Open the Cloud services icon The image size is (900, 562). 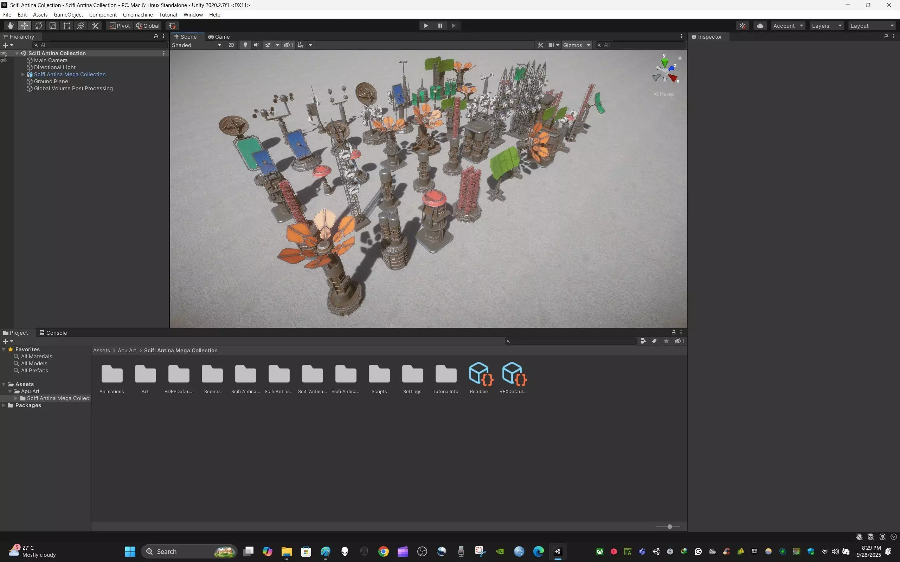click(x=760, y=26)
